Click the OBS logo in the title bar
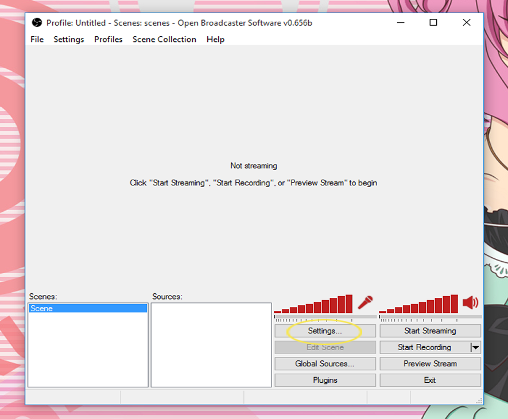 click(37, 23)
